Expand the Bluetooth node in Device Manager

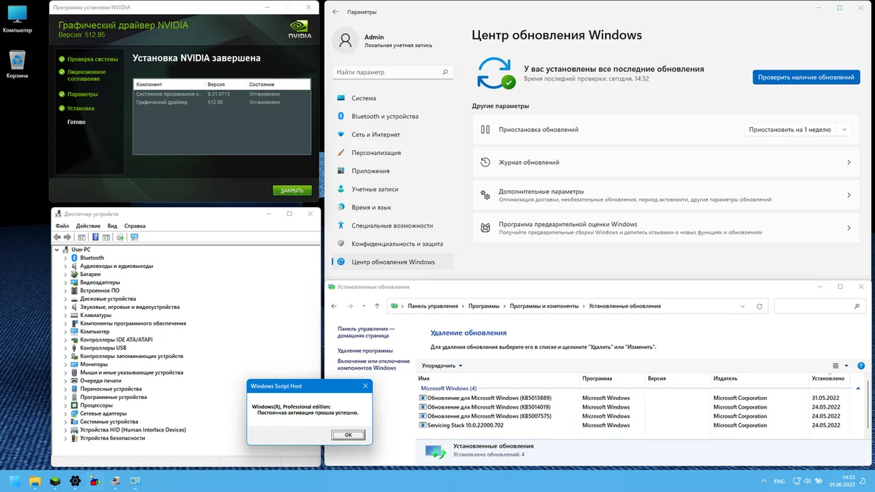(66, 258)
